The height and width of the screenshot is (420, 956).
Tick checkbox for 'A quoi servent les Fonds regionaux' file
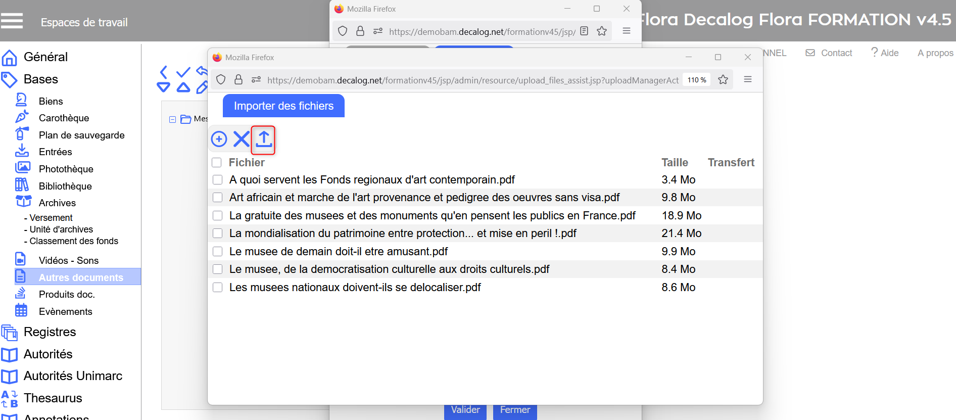pos(218,180)
